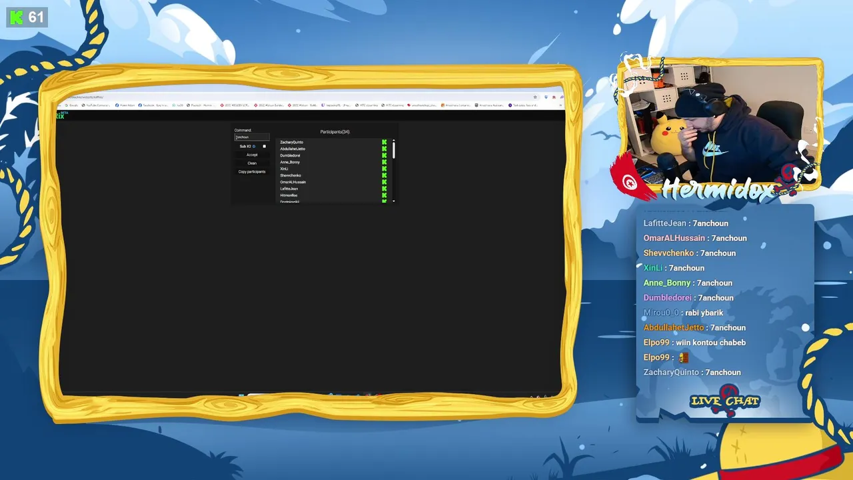
Task: Open the Google bookmark in bookmarks bar
Action: [72, 105]
